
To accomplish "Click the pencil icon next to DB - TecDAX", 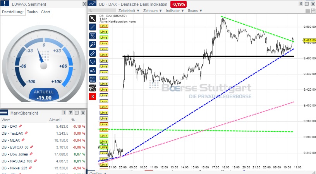I will (26, 133).
